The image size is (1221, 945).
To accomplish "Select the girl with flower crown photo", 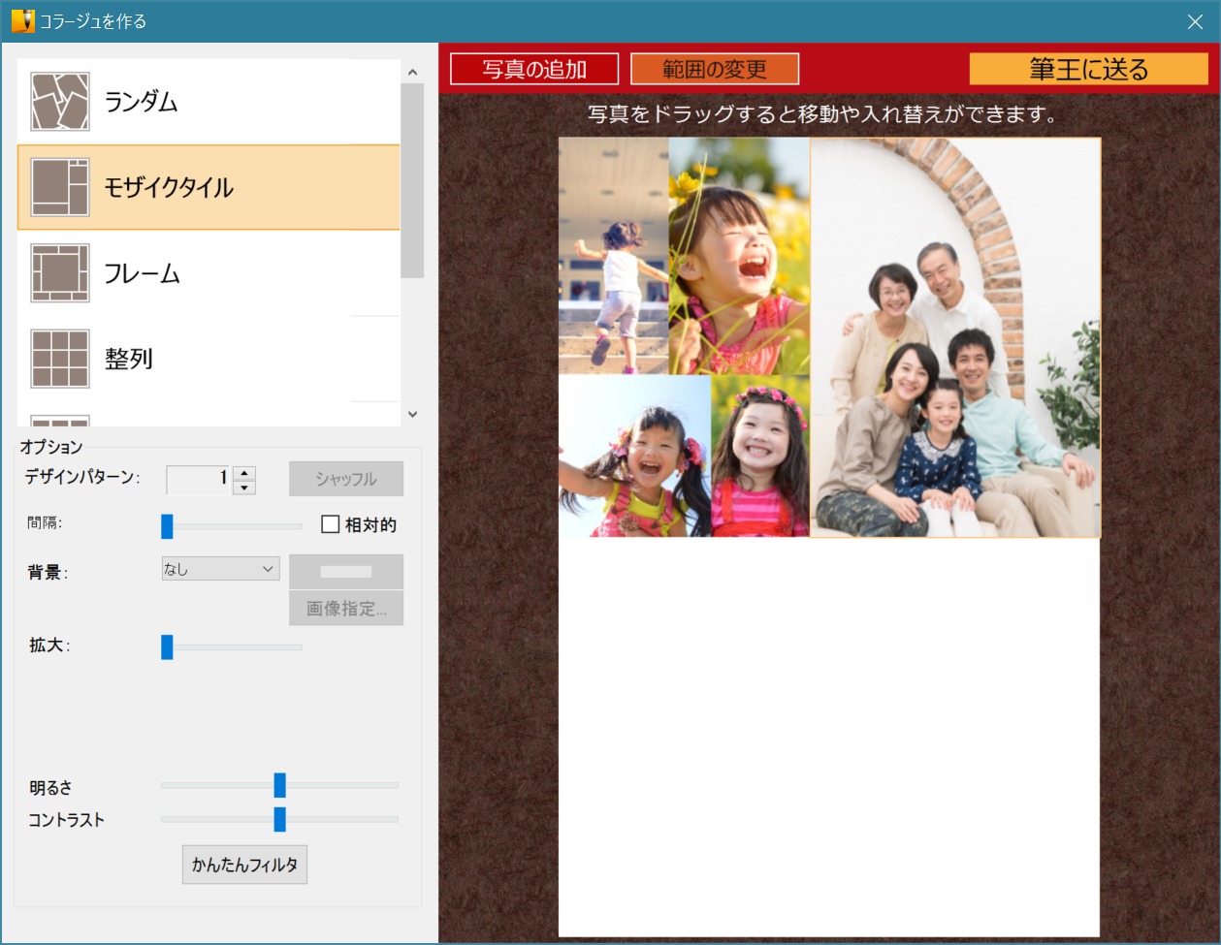I will (x=760, y=456).
